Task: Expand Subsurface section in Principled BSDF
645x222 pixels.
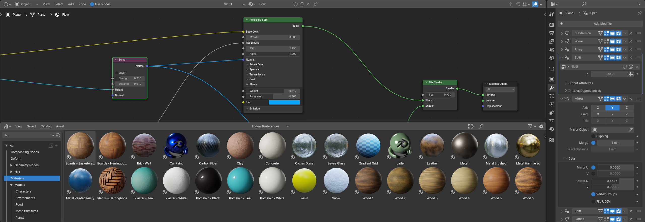Action: point(255,65)
